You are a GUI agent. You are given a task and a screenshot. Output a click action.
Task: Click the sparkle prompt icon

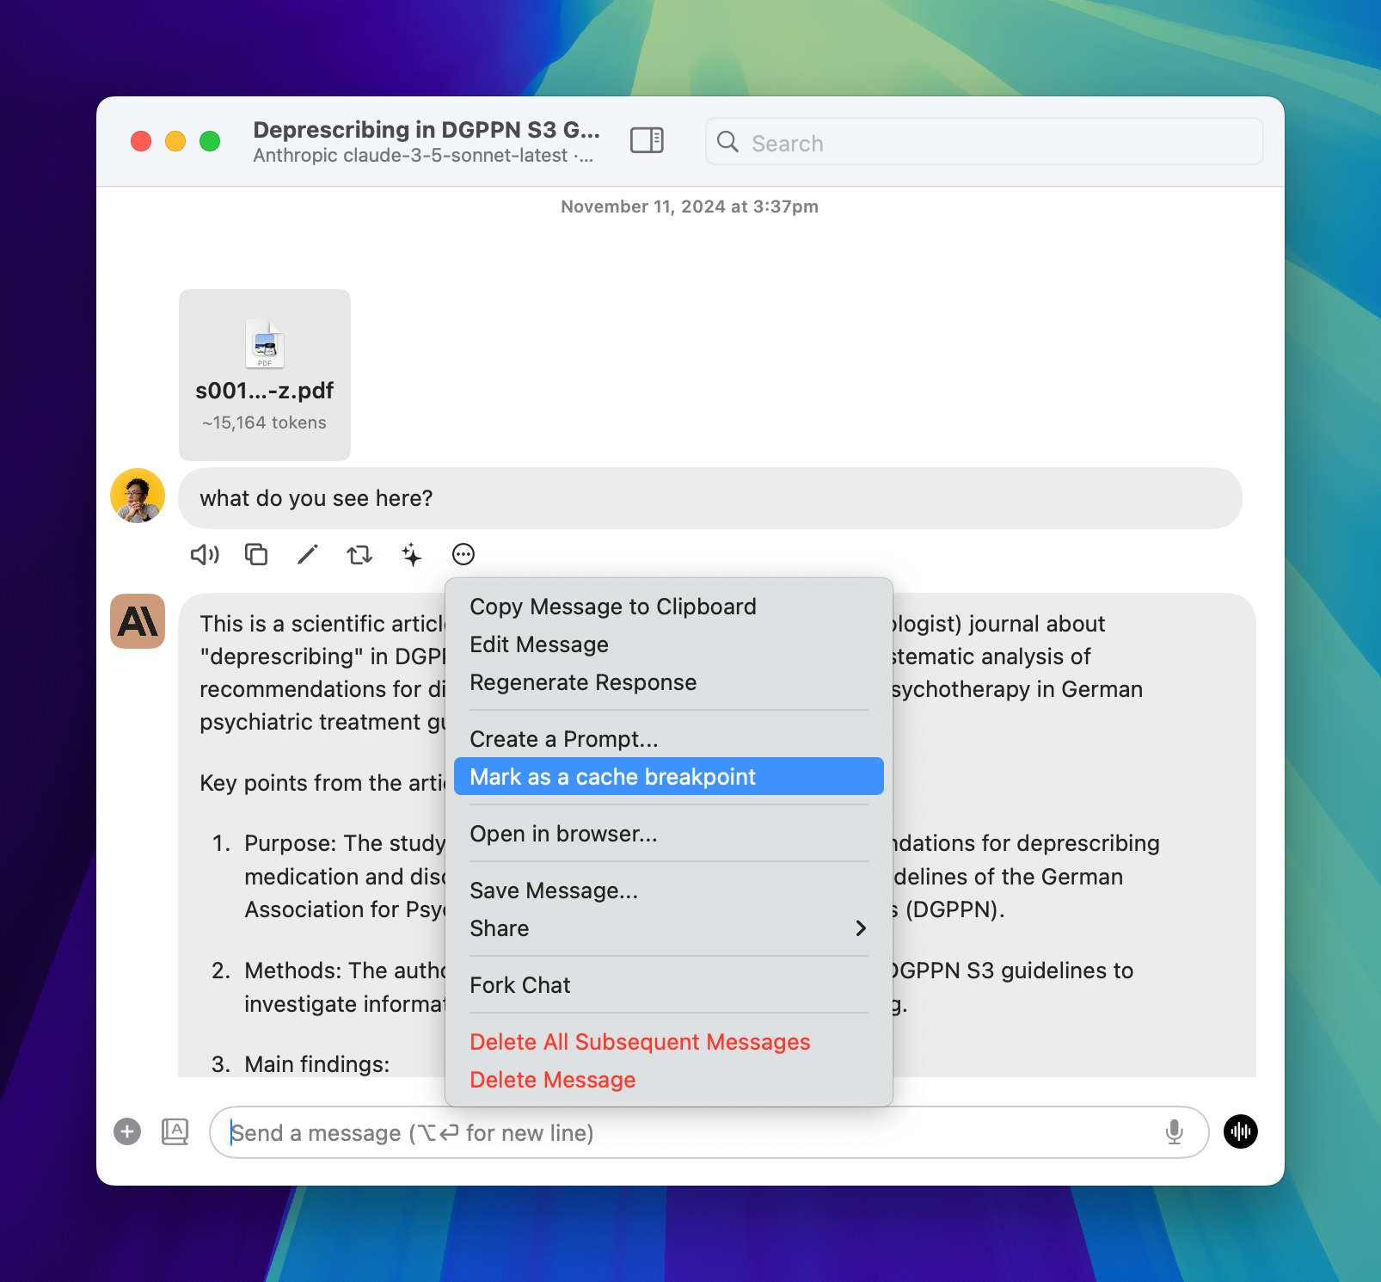click(x=412, y=555)
